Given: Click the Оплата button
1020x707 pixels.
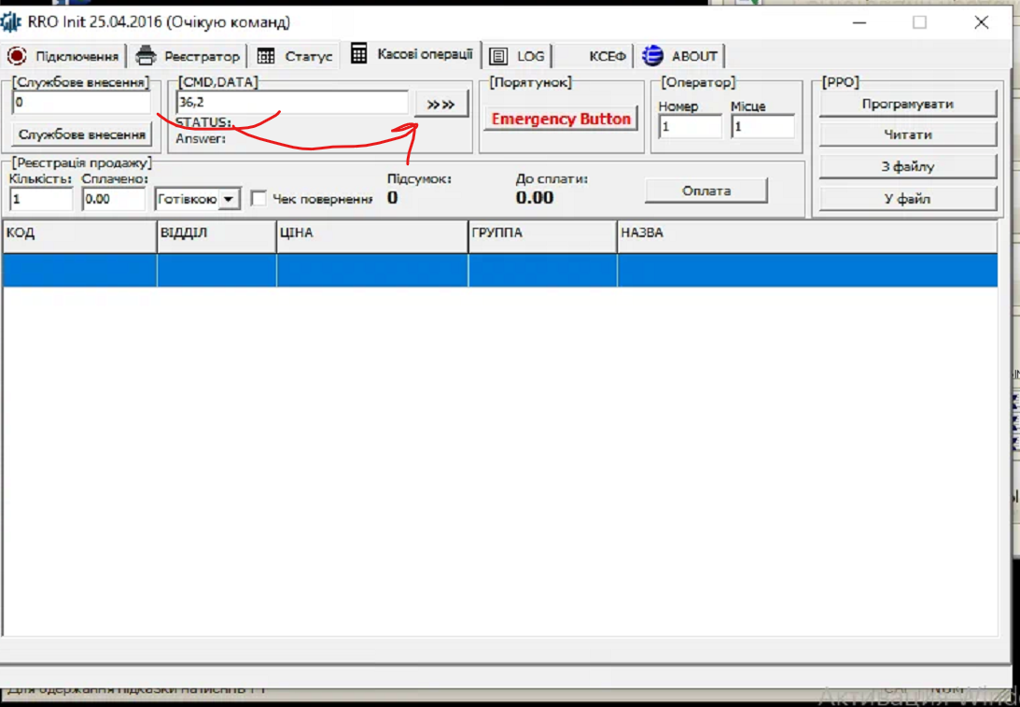Looking at the screenshot, I should pos(706,191).
